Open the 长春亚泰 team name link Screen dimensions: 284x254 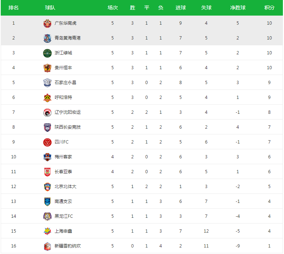pyautogui.click(x=63, y=172)
